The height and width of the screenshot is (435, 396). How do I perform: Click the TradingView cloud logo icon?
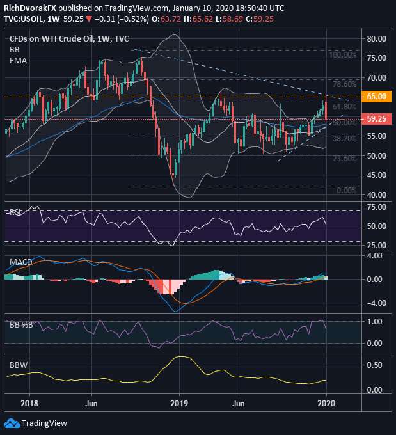tap(12, 423)
